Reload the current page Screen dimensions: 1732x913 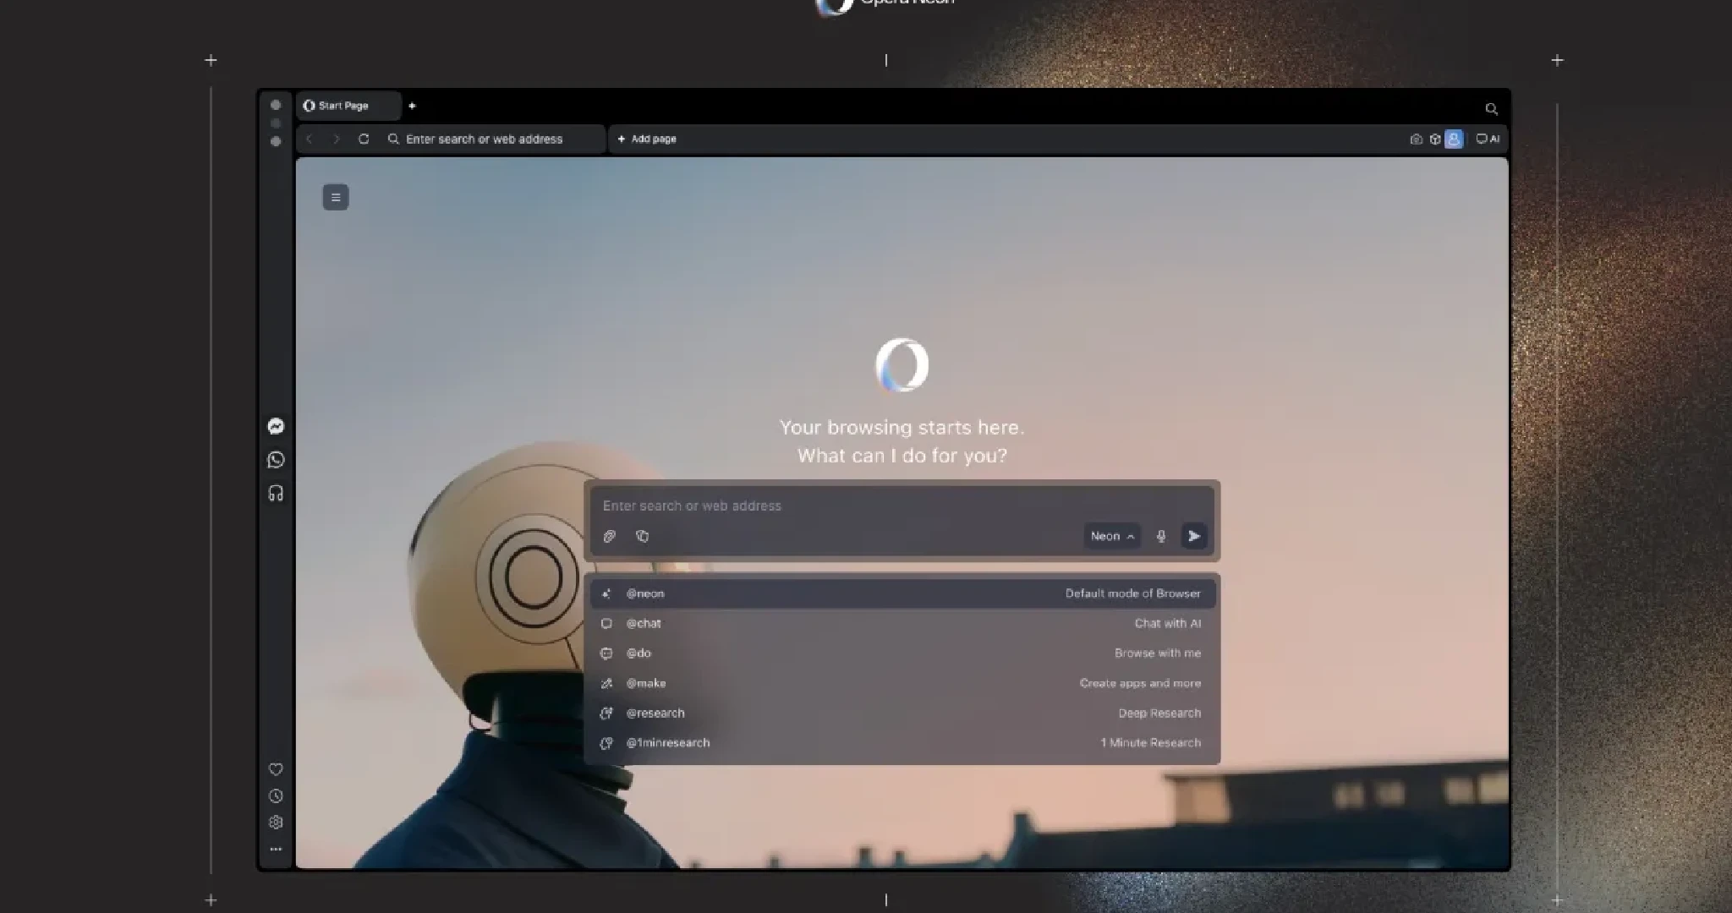[364, 139]
